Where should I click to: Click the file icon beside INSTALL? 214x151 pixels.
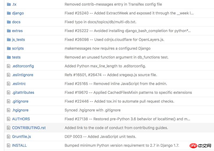(x=8, y=145)
